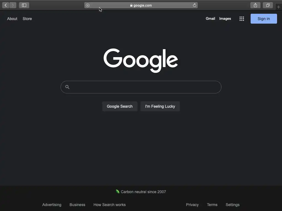Click the lock icon in address bar

tap(131, 5)
